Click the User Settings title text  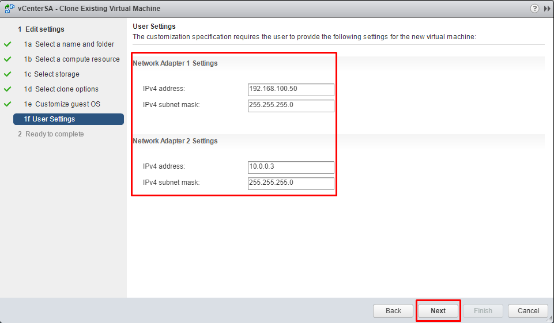(x=154, y=26)
